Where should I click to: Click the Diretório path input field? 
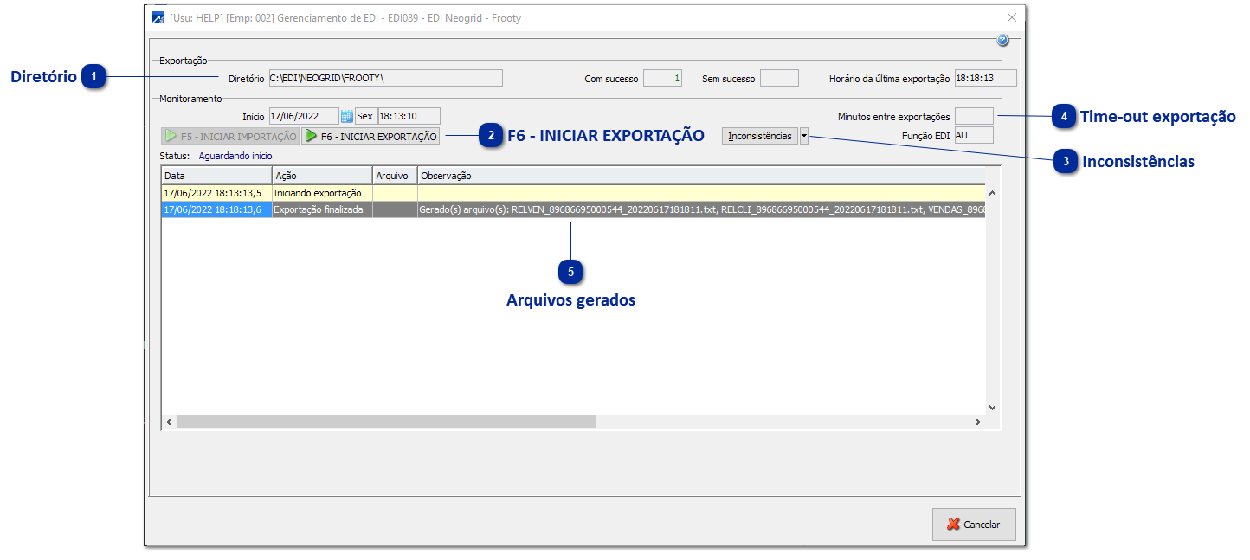pyautogui.click(x=388, y=77)
